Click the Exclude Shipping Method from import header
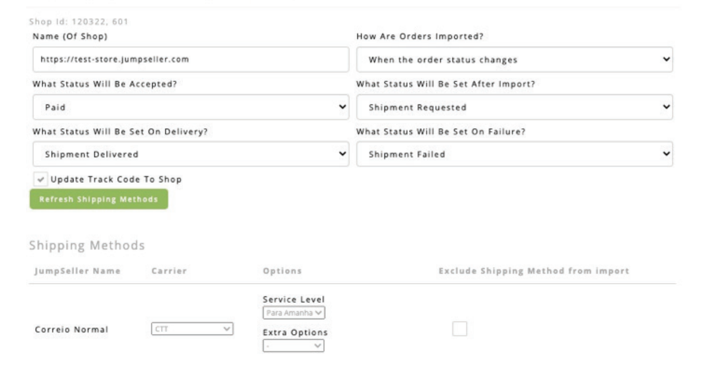704x384 pixels. tap(534, 271)
